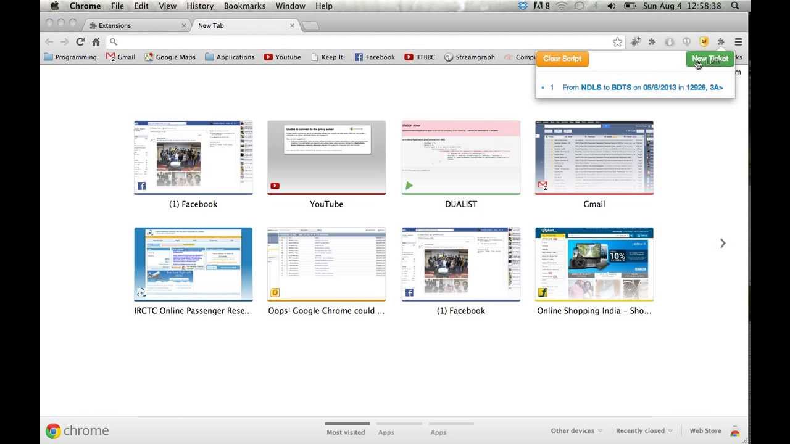Open the Online Shopping India thumbnail
Screen dimensions: 790x444
594,265
